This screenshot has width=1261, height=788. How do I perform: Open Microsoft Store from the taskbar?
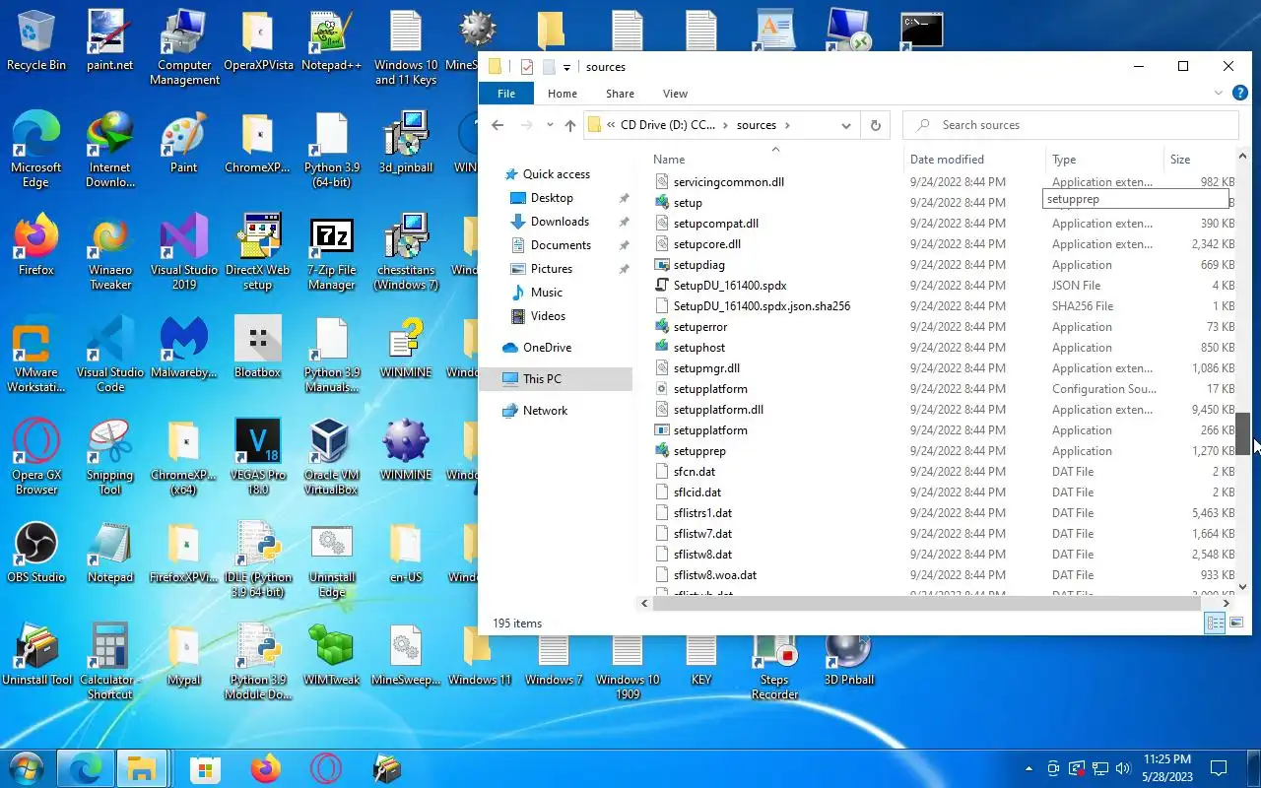click(205, 768)
